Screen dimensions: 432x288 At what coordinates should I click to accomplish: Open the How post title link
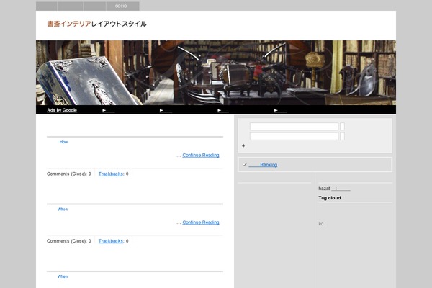(63, 142)
